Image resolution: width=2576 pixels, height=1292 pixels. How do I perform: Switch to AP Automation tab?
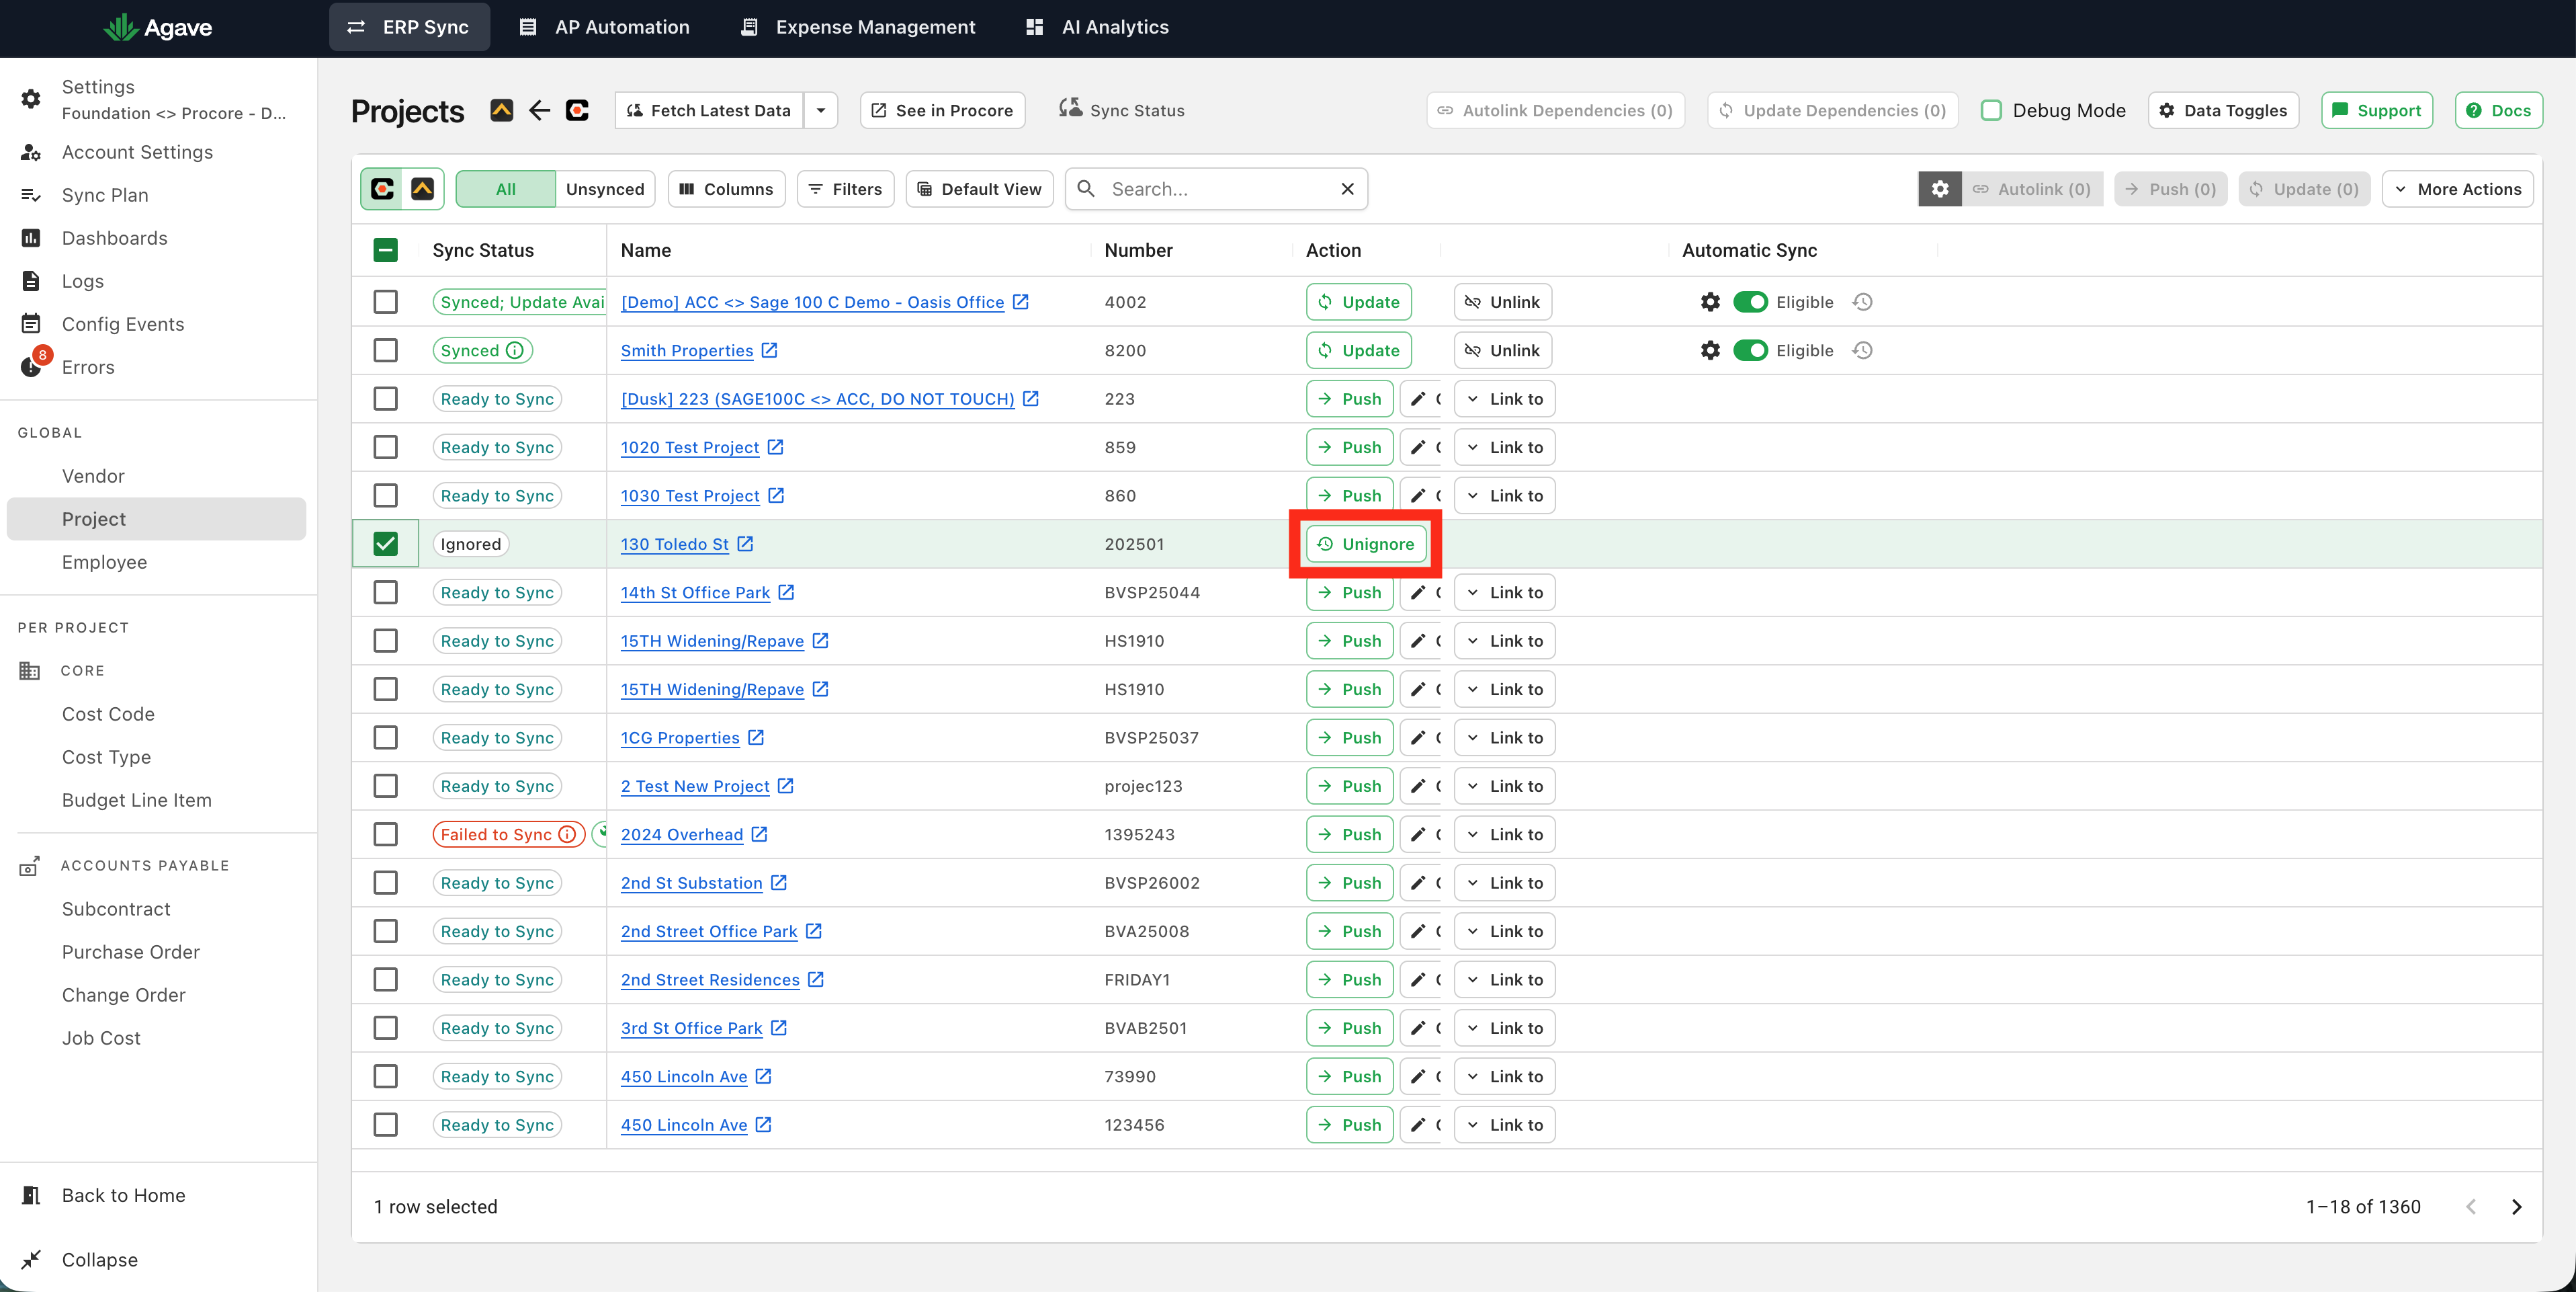pyautogui.click(x=604, y=27)
